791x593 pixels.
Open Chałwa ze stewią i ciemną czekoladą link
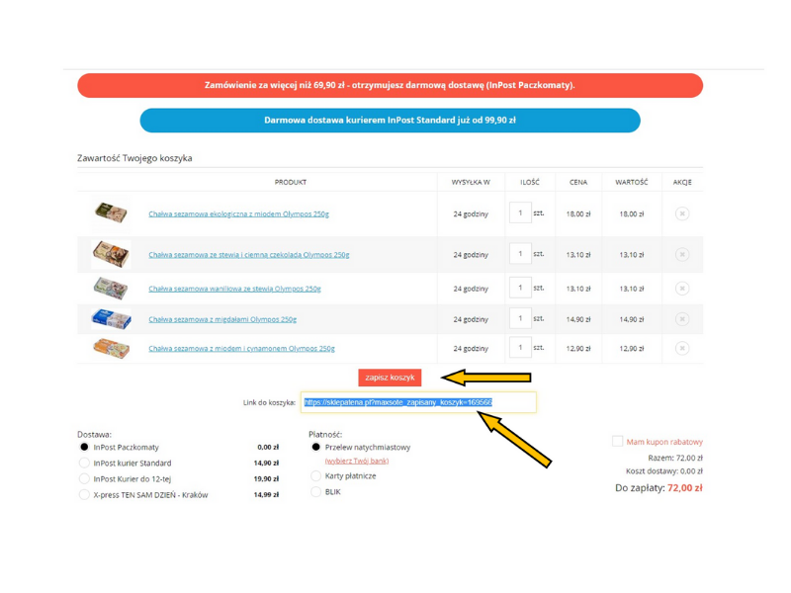(x=249, y=255)
